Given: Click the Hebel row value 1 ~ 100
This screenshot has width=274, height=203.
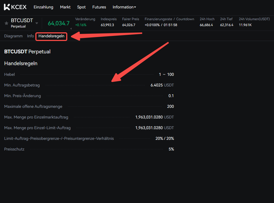Looking at the screenshot, I should pyautogui.click(x=166, y=74).
